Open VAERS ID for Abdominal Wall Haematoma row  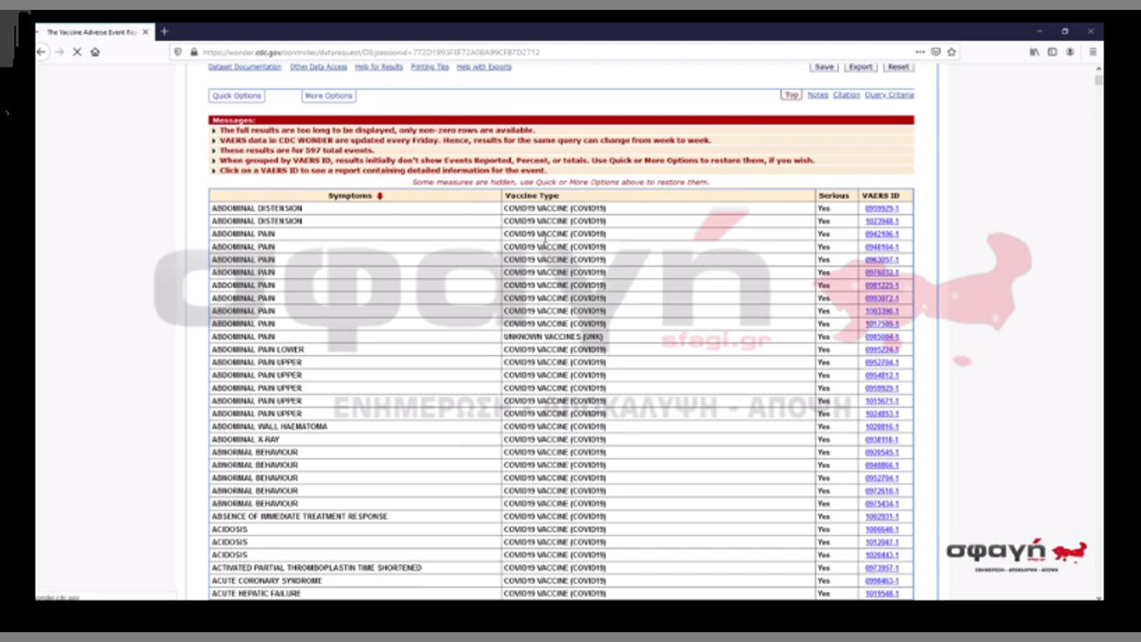(882, 426)
